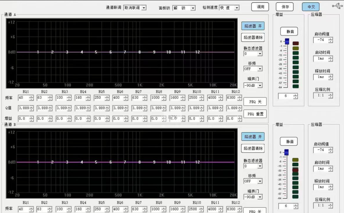Open Channel B 噪声门 dropdown
Screen dimensions: 344x213
[x=253, y=197]
